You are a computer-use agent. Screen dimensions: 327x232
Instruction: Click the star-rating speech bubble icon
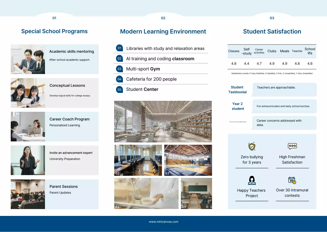[x=292, y=146]
